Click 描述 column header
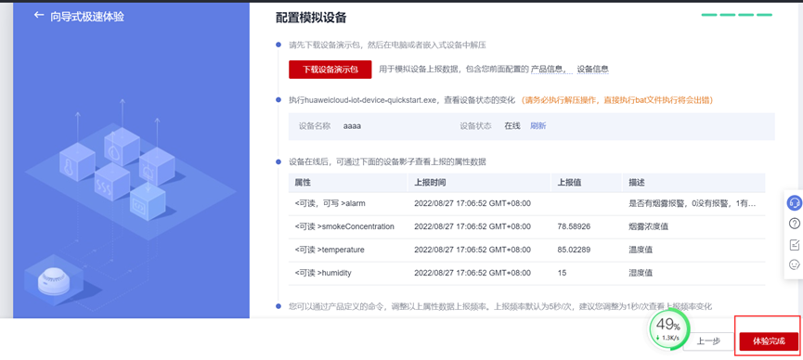 [x=693, y=182]
